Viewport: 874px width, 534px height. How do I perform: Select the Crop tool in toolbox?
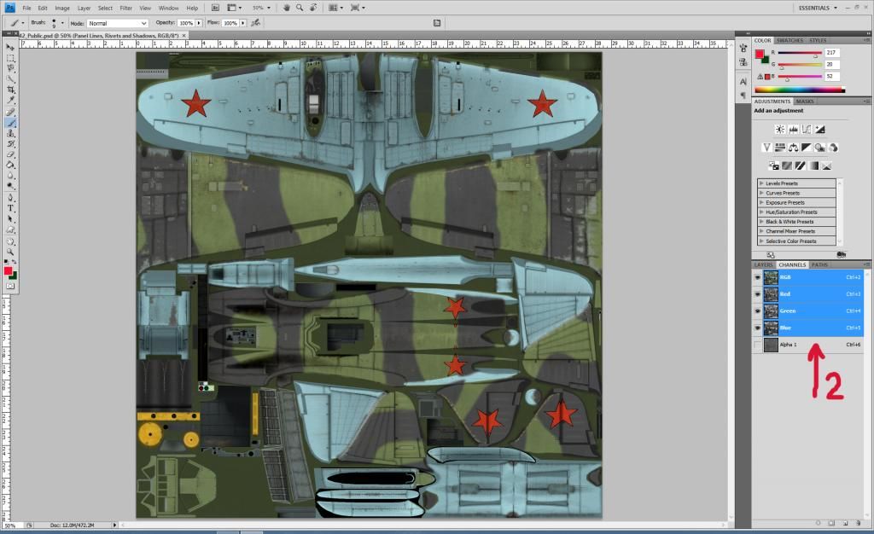tap(11, 90)
